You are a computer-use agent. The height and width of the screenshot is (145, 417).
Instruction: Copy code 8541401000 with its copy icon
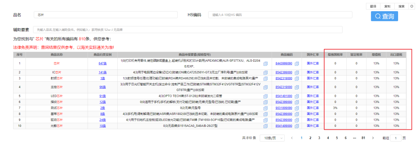[297, 96]
